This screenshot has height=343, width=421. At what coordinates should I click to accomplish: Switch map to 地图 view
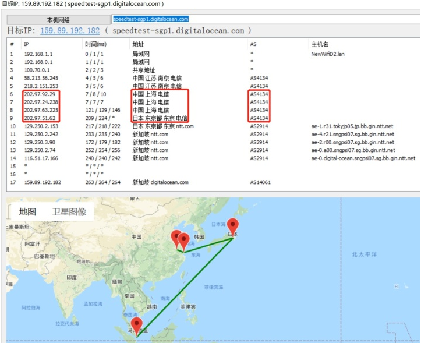point(27,212)
